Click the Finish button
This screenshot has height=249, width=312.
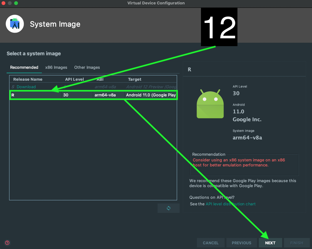pyautogui.click(x=296, y=243)
